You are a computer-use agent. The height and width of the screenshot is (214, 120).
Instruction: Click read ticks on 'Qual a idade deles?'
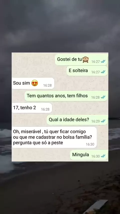pyautogui.click(x=103, y=121)
